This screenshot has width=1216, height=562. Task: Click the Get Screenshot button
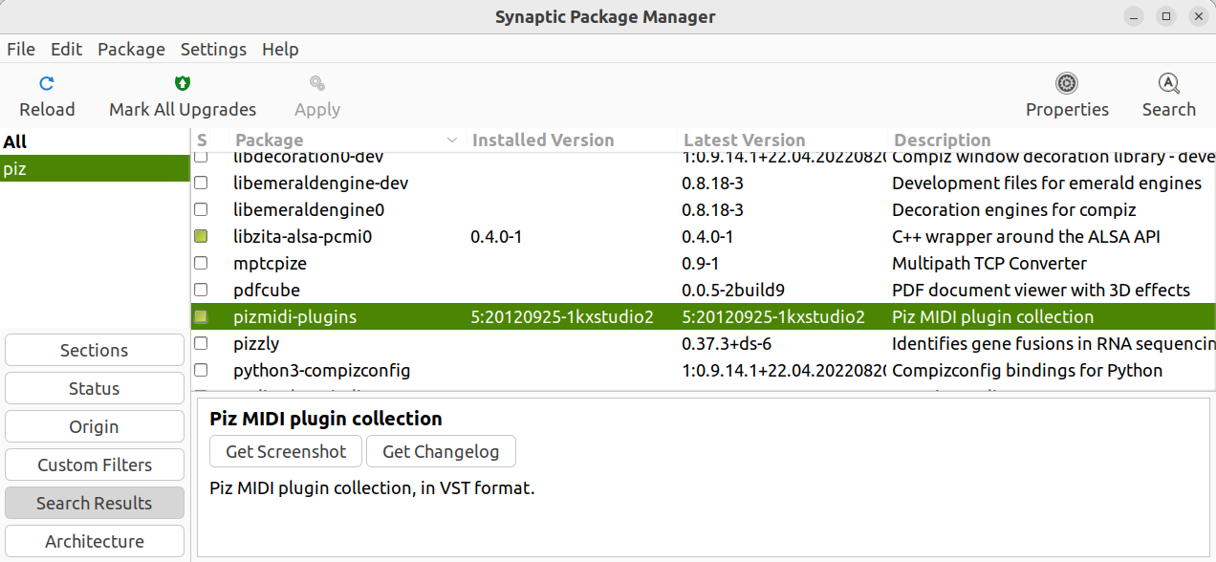(x=285, y=451)
